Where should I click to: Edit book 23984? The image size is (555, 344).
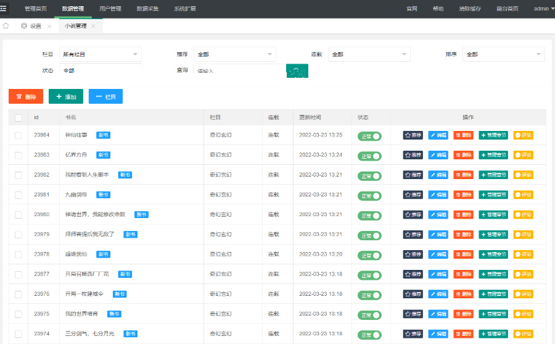click(438, 135)
